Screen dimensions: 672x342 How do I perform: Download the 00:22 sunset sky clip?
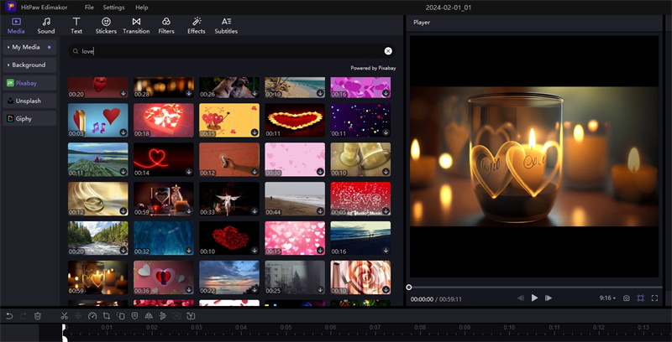pos(255,290)
